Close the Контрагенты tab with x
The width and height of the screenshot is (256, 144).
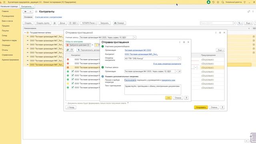(33, 6)
